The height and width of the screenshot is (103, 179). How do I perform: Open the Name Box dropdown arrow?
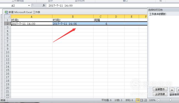click(x=29, y=5)
